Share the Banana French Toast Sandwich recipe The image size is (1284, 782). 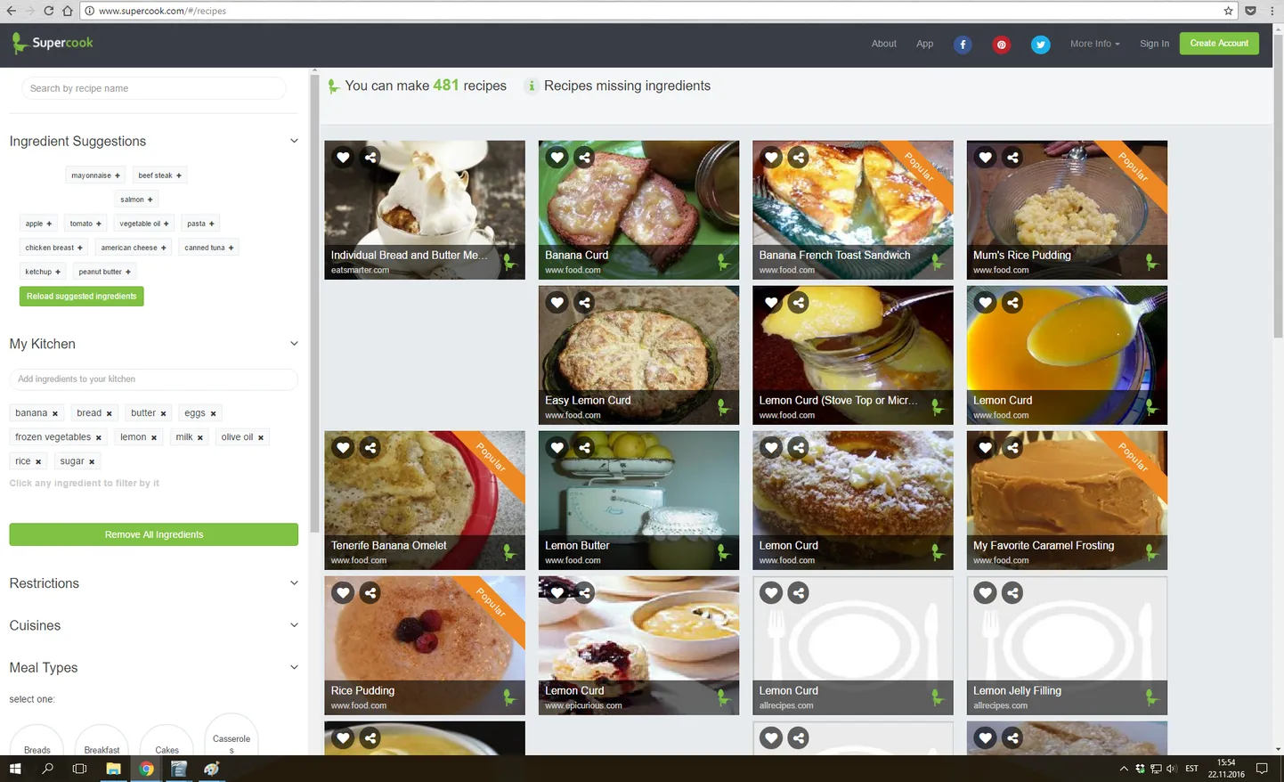(799, 158)
